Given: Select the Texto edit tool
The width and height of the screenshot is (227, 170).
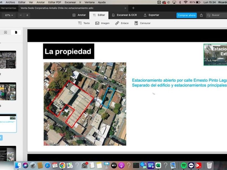Looking at the screenshot, I should point(84,23).
